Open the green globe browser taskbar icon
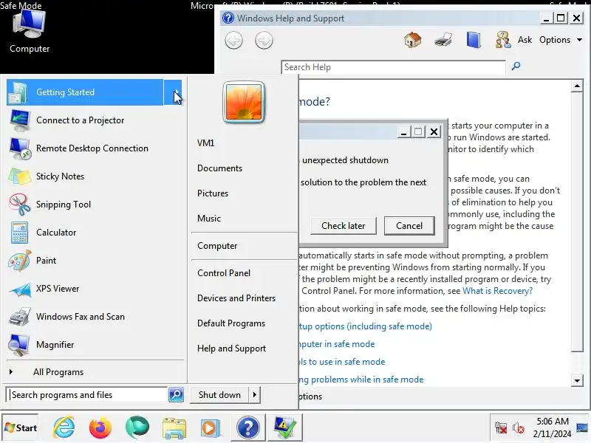Screen dimensions: 591x443 pos(137,427)
